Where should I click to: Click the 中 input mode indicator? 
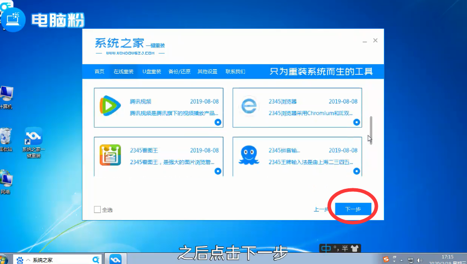[x=326, y=248]
